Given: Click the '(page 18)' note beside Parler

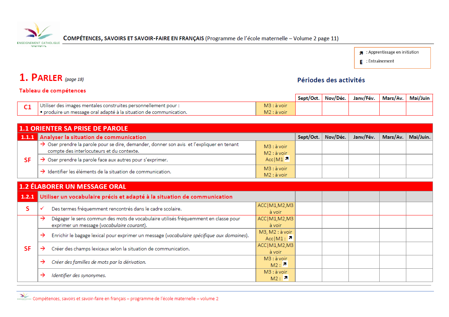Looking at the screenshot, I should [74, 80].
